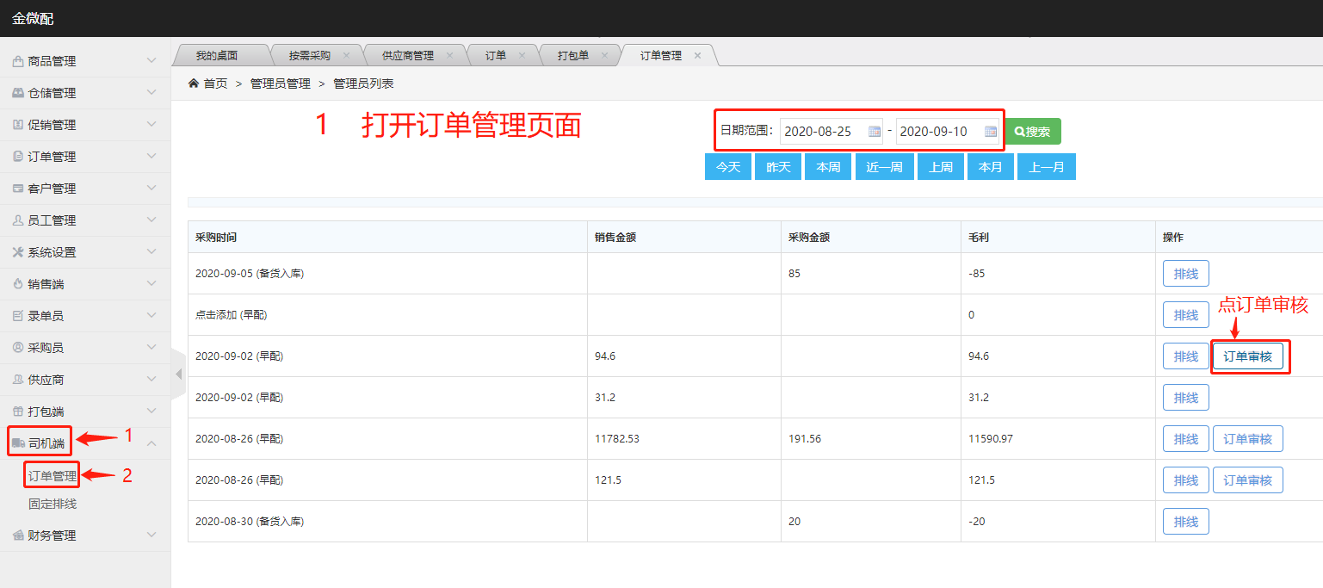
Task: Click 订单审核 for the 94.6 row
Action: pyautogui.click(x=1247, y=356)
